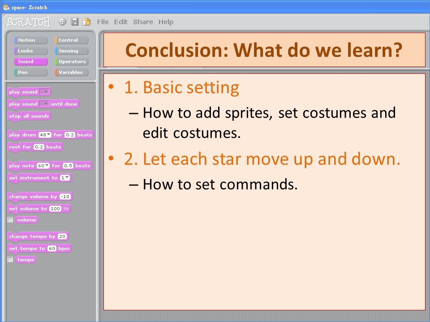Click the slide title Conclusion: What do we learn?
Viewport: 430px width, 322px height.
(264, 50)
